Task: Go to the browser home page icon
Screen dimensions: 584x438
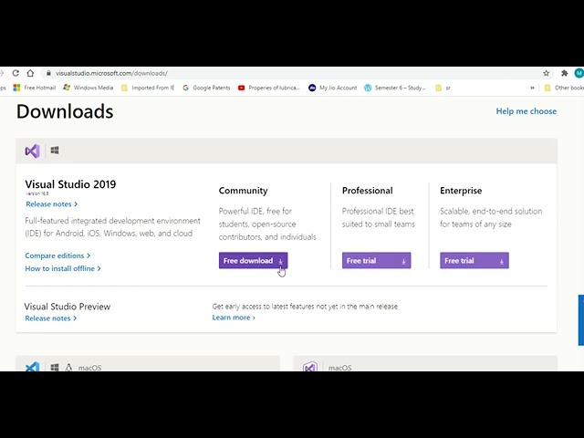Action: tap(30, 73)
